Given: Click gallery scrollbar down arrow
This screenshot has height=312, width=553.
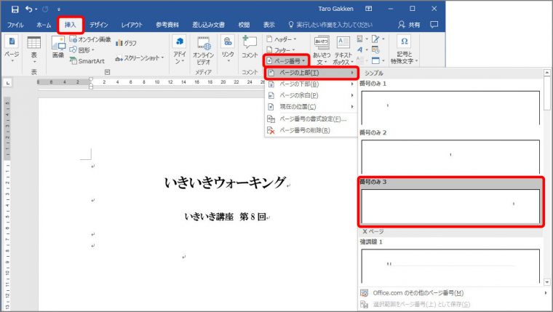Looking at the screenshot, I should (547, 282).
